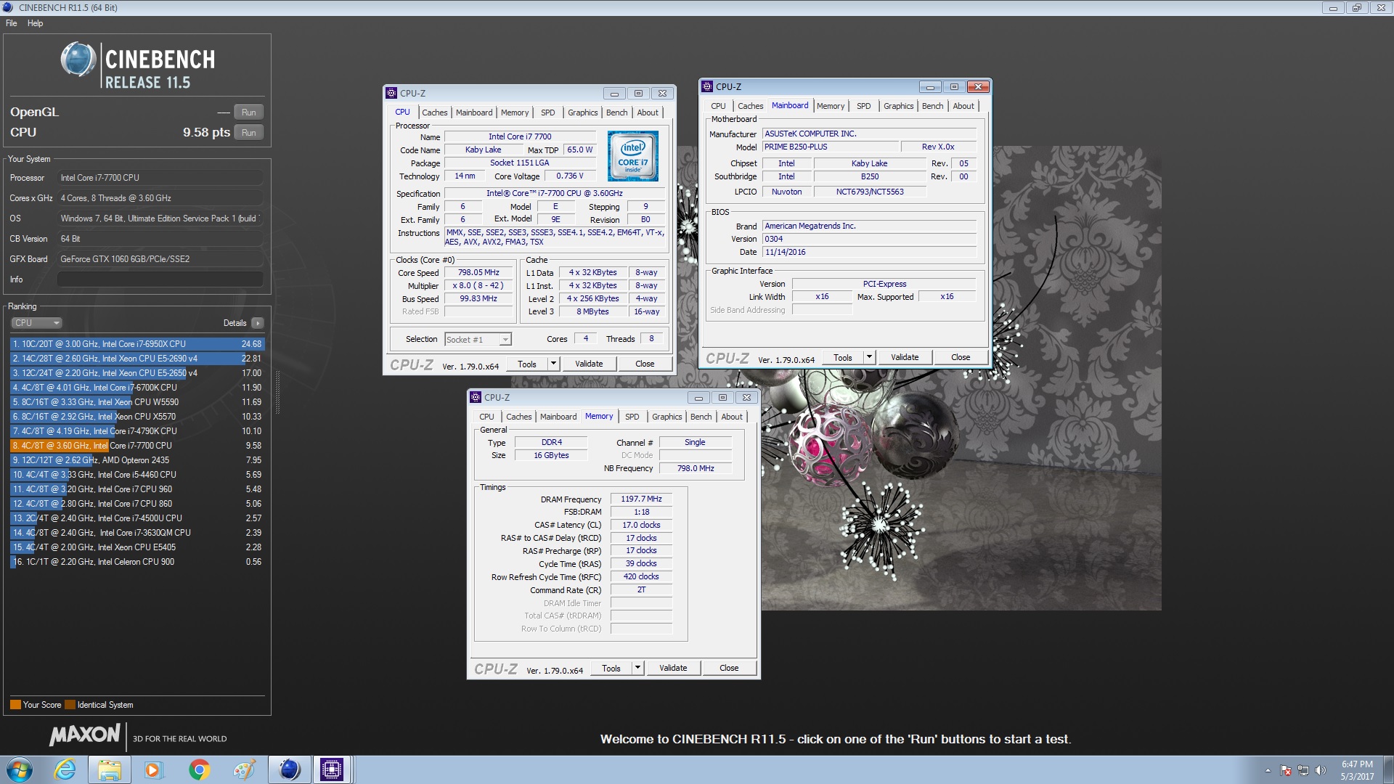Click the Model field PRIME B250-PLUS
The image size is (1394, 784).
831,147
